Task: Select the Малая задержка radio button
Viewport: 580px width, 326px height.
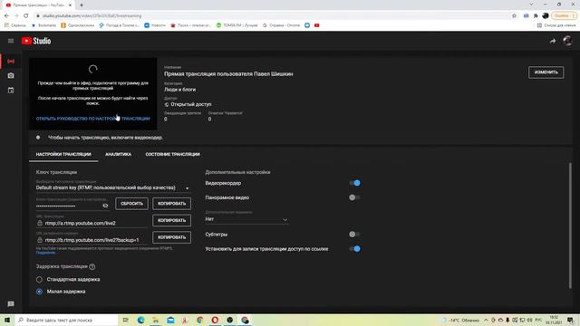Action: [x=39, y=292]
